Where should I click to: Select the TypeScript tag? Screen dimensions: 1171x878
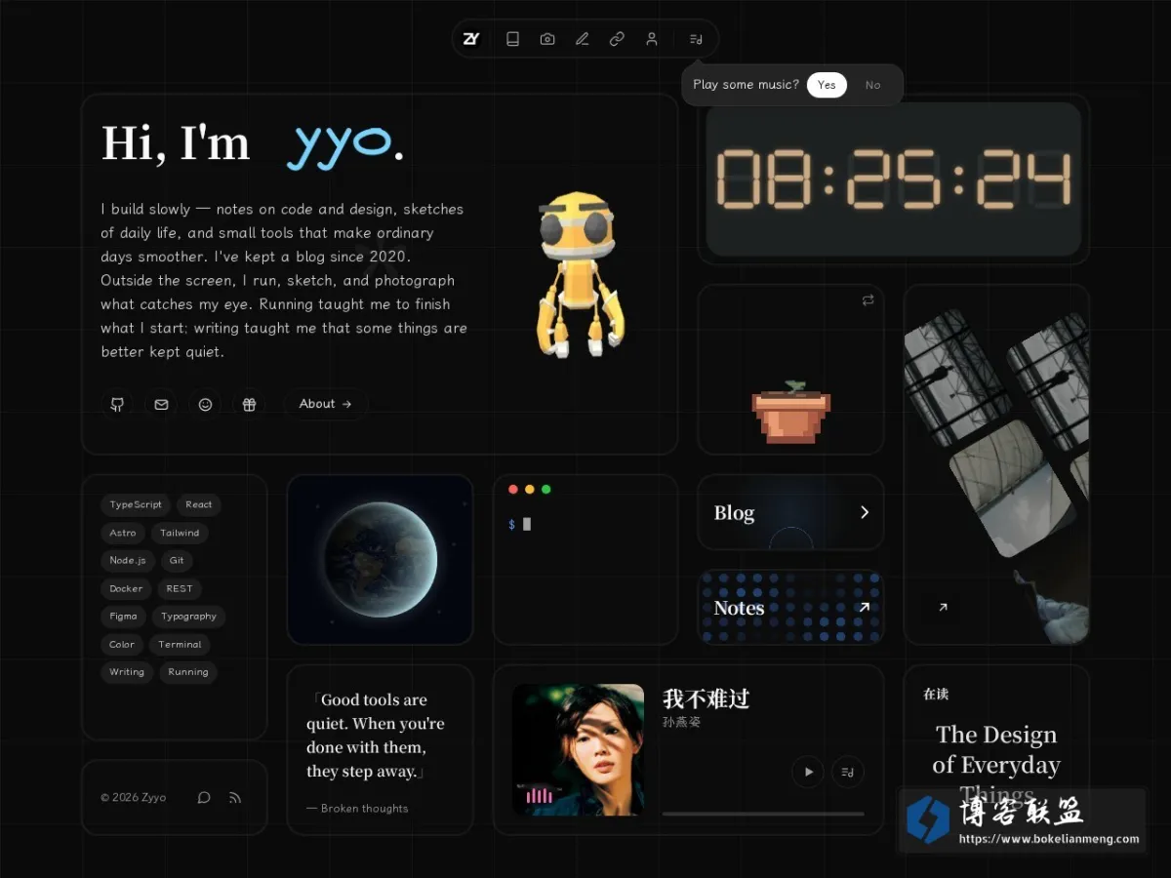[136, 505]
